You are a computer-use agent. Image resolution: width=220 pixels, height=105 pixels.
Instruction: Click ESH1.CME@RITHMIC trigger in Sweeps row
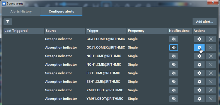pos(103,73)
